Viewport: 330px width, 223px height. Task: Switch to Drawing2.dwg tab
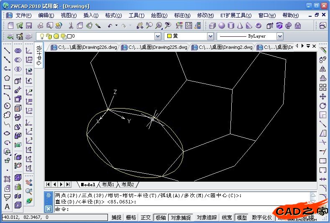coord(222,47)
